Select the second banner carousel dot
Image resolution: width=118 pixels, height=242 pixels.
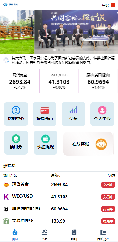59,50
